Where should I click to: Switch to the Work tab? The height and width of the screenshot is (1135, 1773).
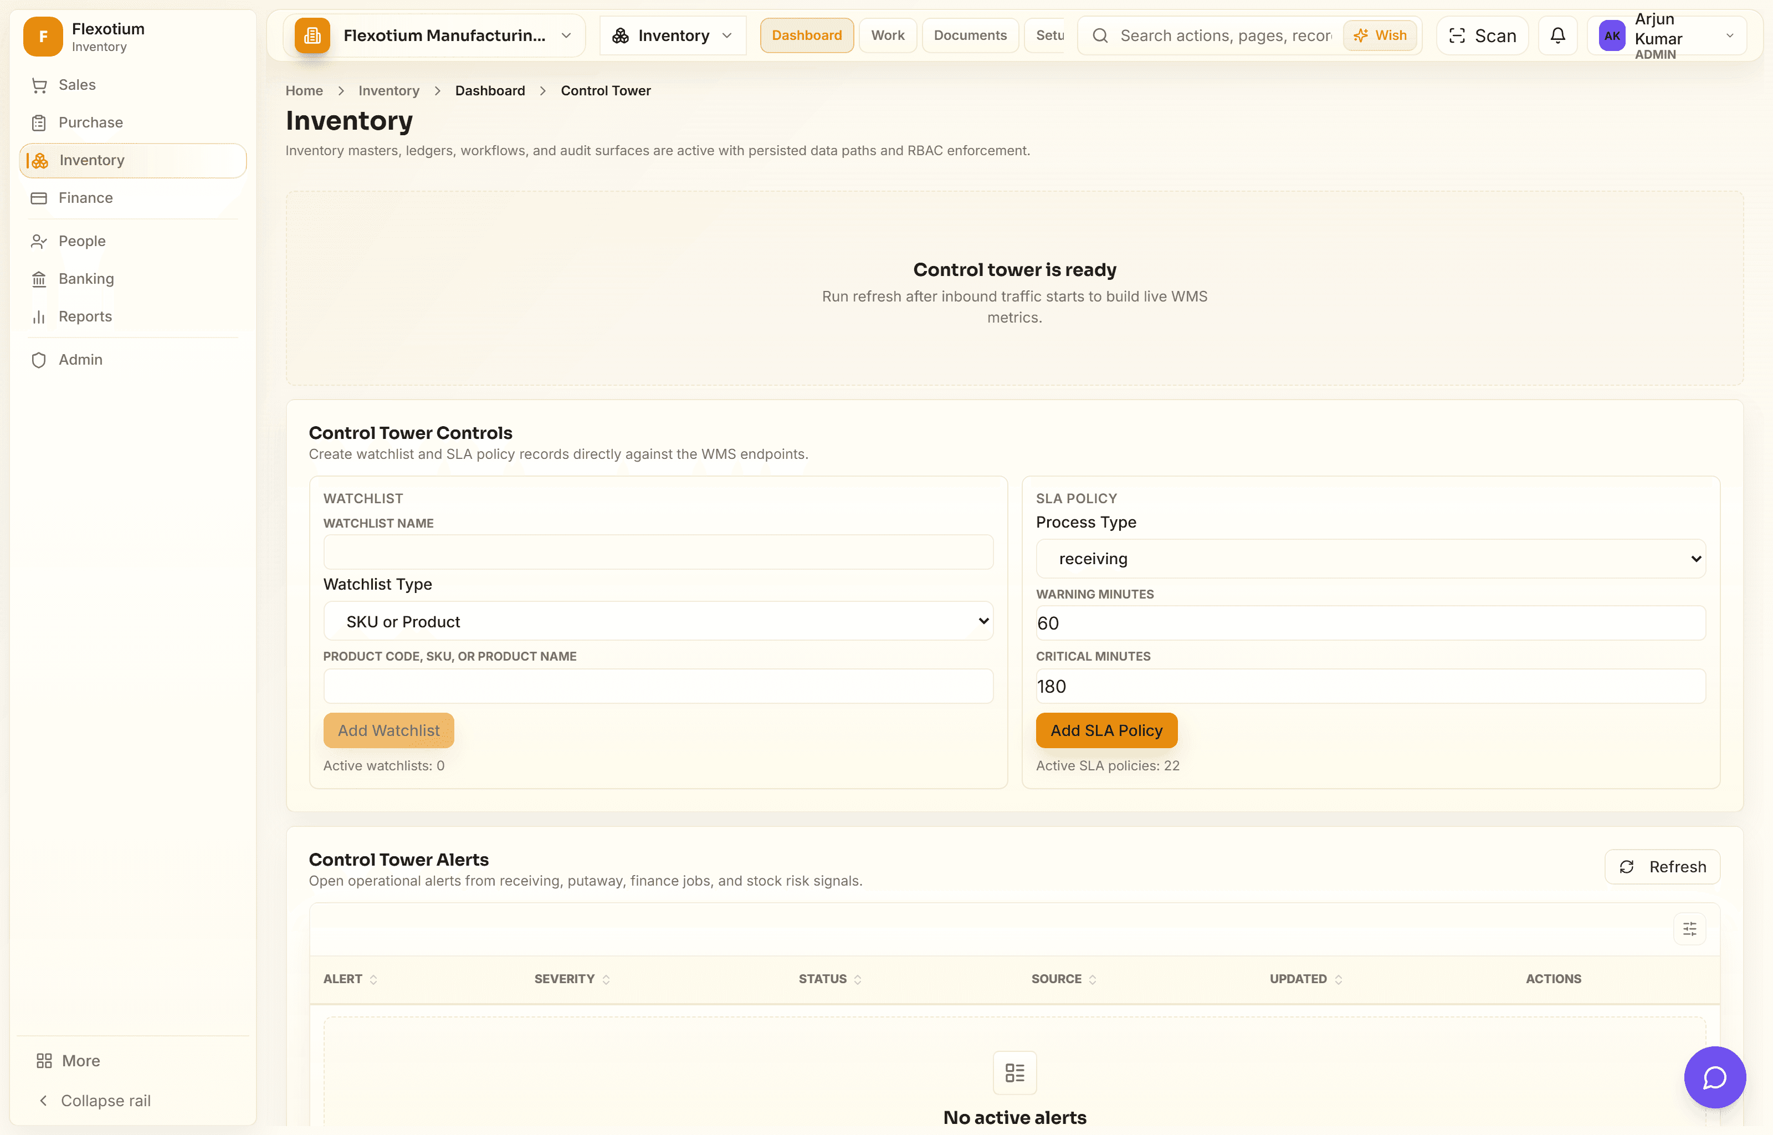888,35
